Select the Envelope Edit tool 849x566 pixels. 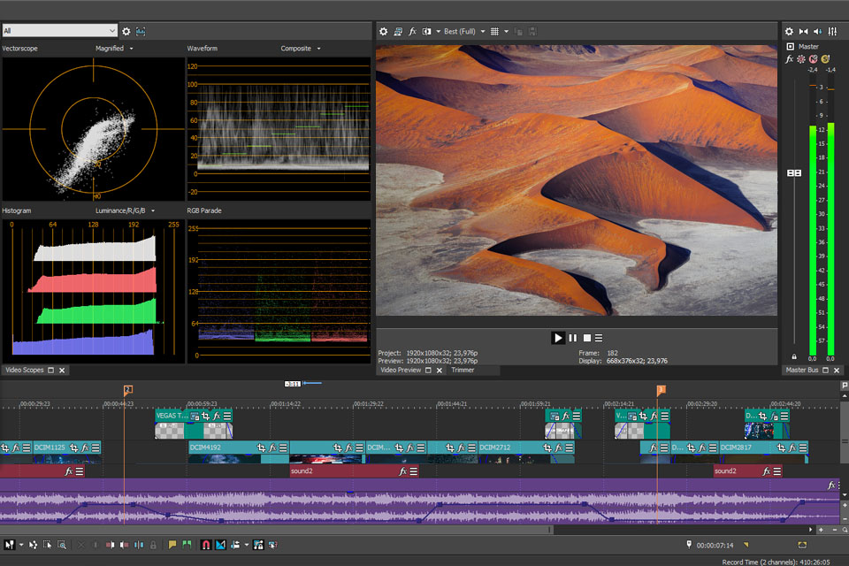tap(33, 545)
